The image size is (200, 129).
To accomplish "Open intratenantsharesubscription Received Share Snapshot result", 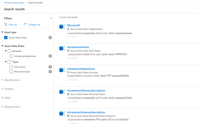I will click(86, 112).
